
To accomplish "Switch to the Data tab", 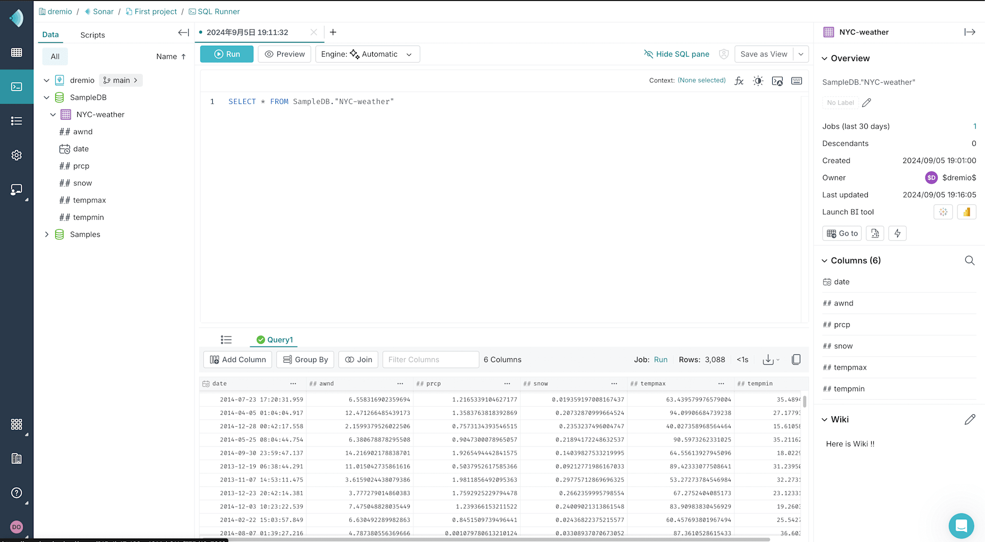I will pos(50,34).
